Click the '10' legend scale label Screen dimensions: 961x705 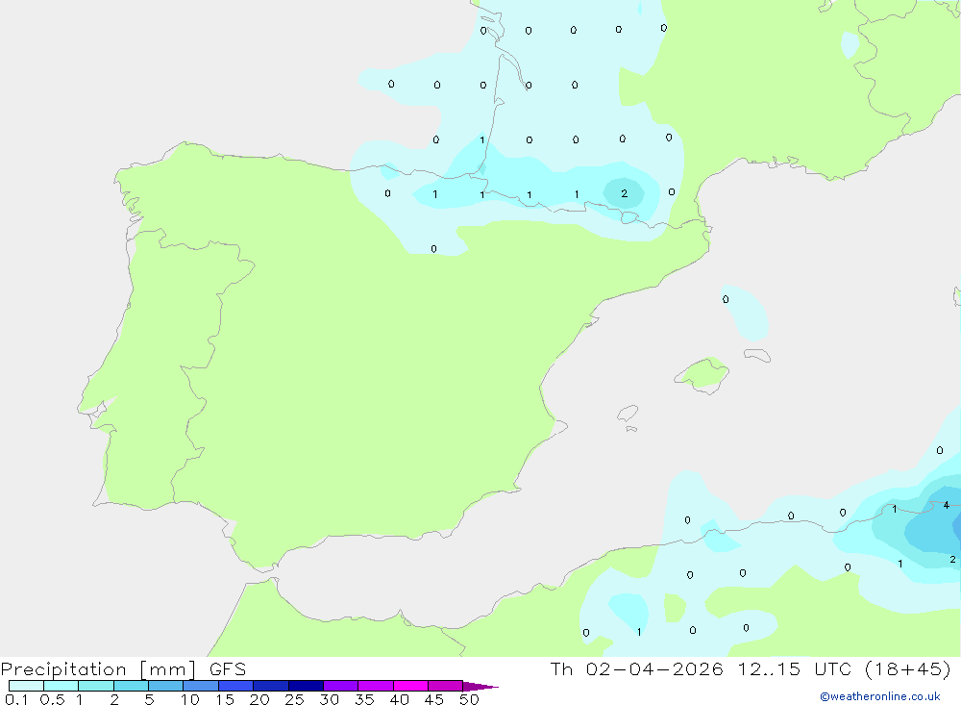190,699
